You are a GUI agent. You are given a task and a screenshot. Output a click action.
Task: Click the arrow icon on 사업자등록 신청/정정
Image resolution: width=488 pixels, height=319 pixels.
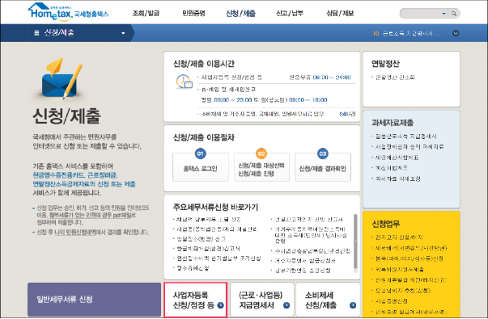point(220,305)
